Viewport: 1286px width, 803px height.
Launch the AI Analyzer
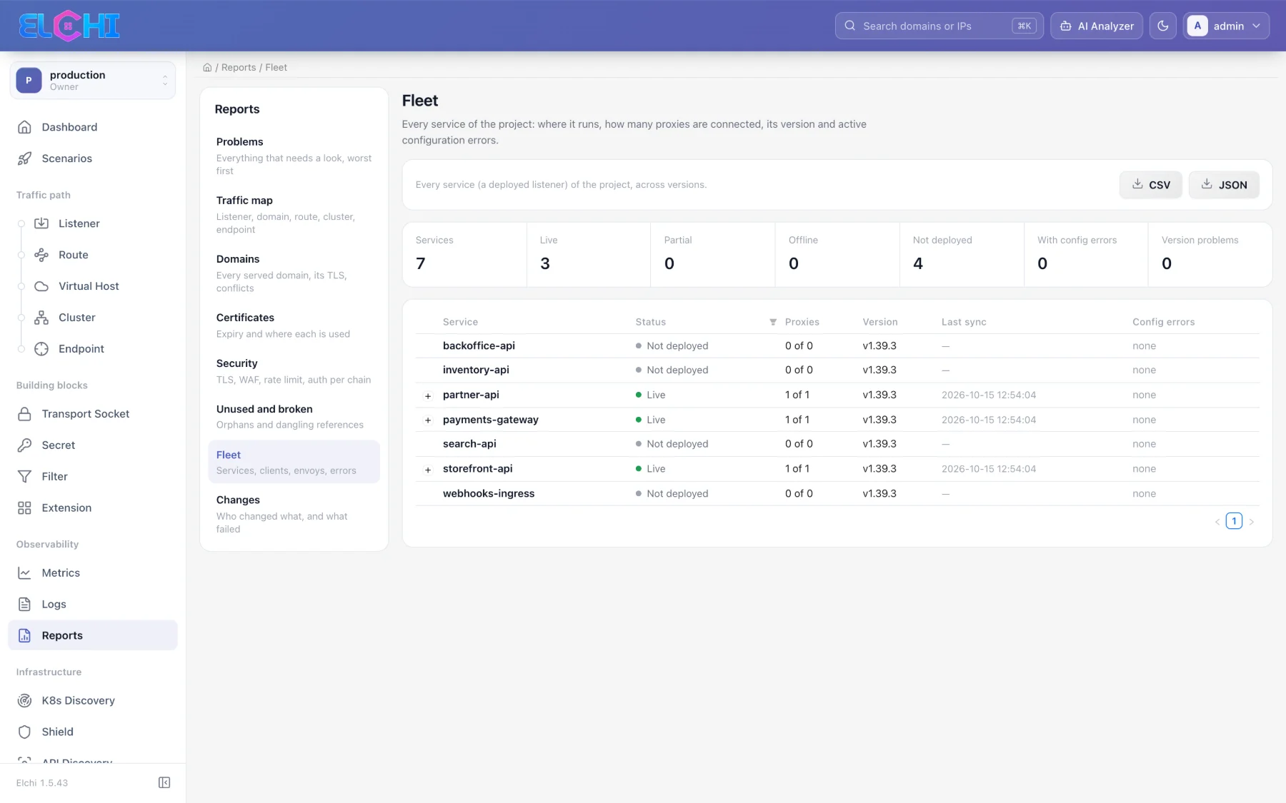point(1097,26)
